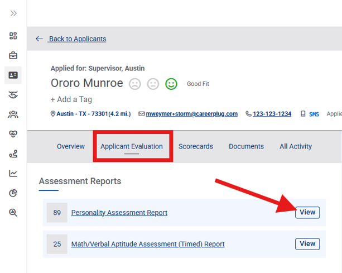Open Math/Verbal Aptitude Assessment (Timed) Report link
342x273 pixels.
[x=148, y=244]
